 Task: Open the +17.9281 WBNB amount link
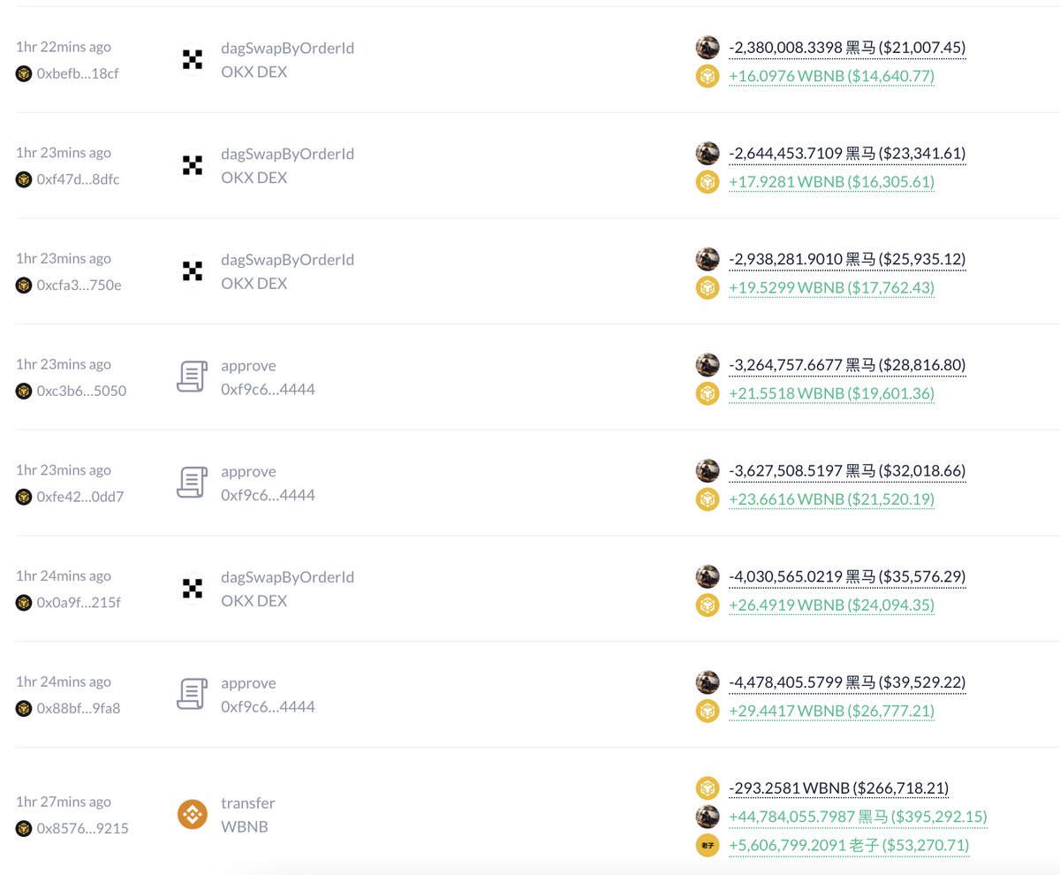point(830,182)
